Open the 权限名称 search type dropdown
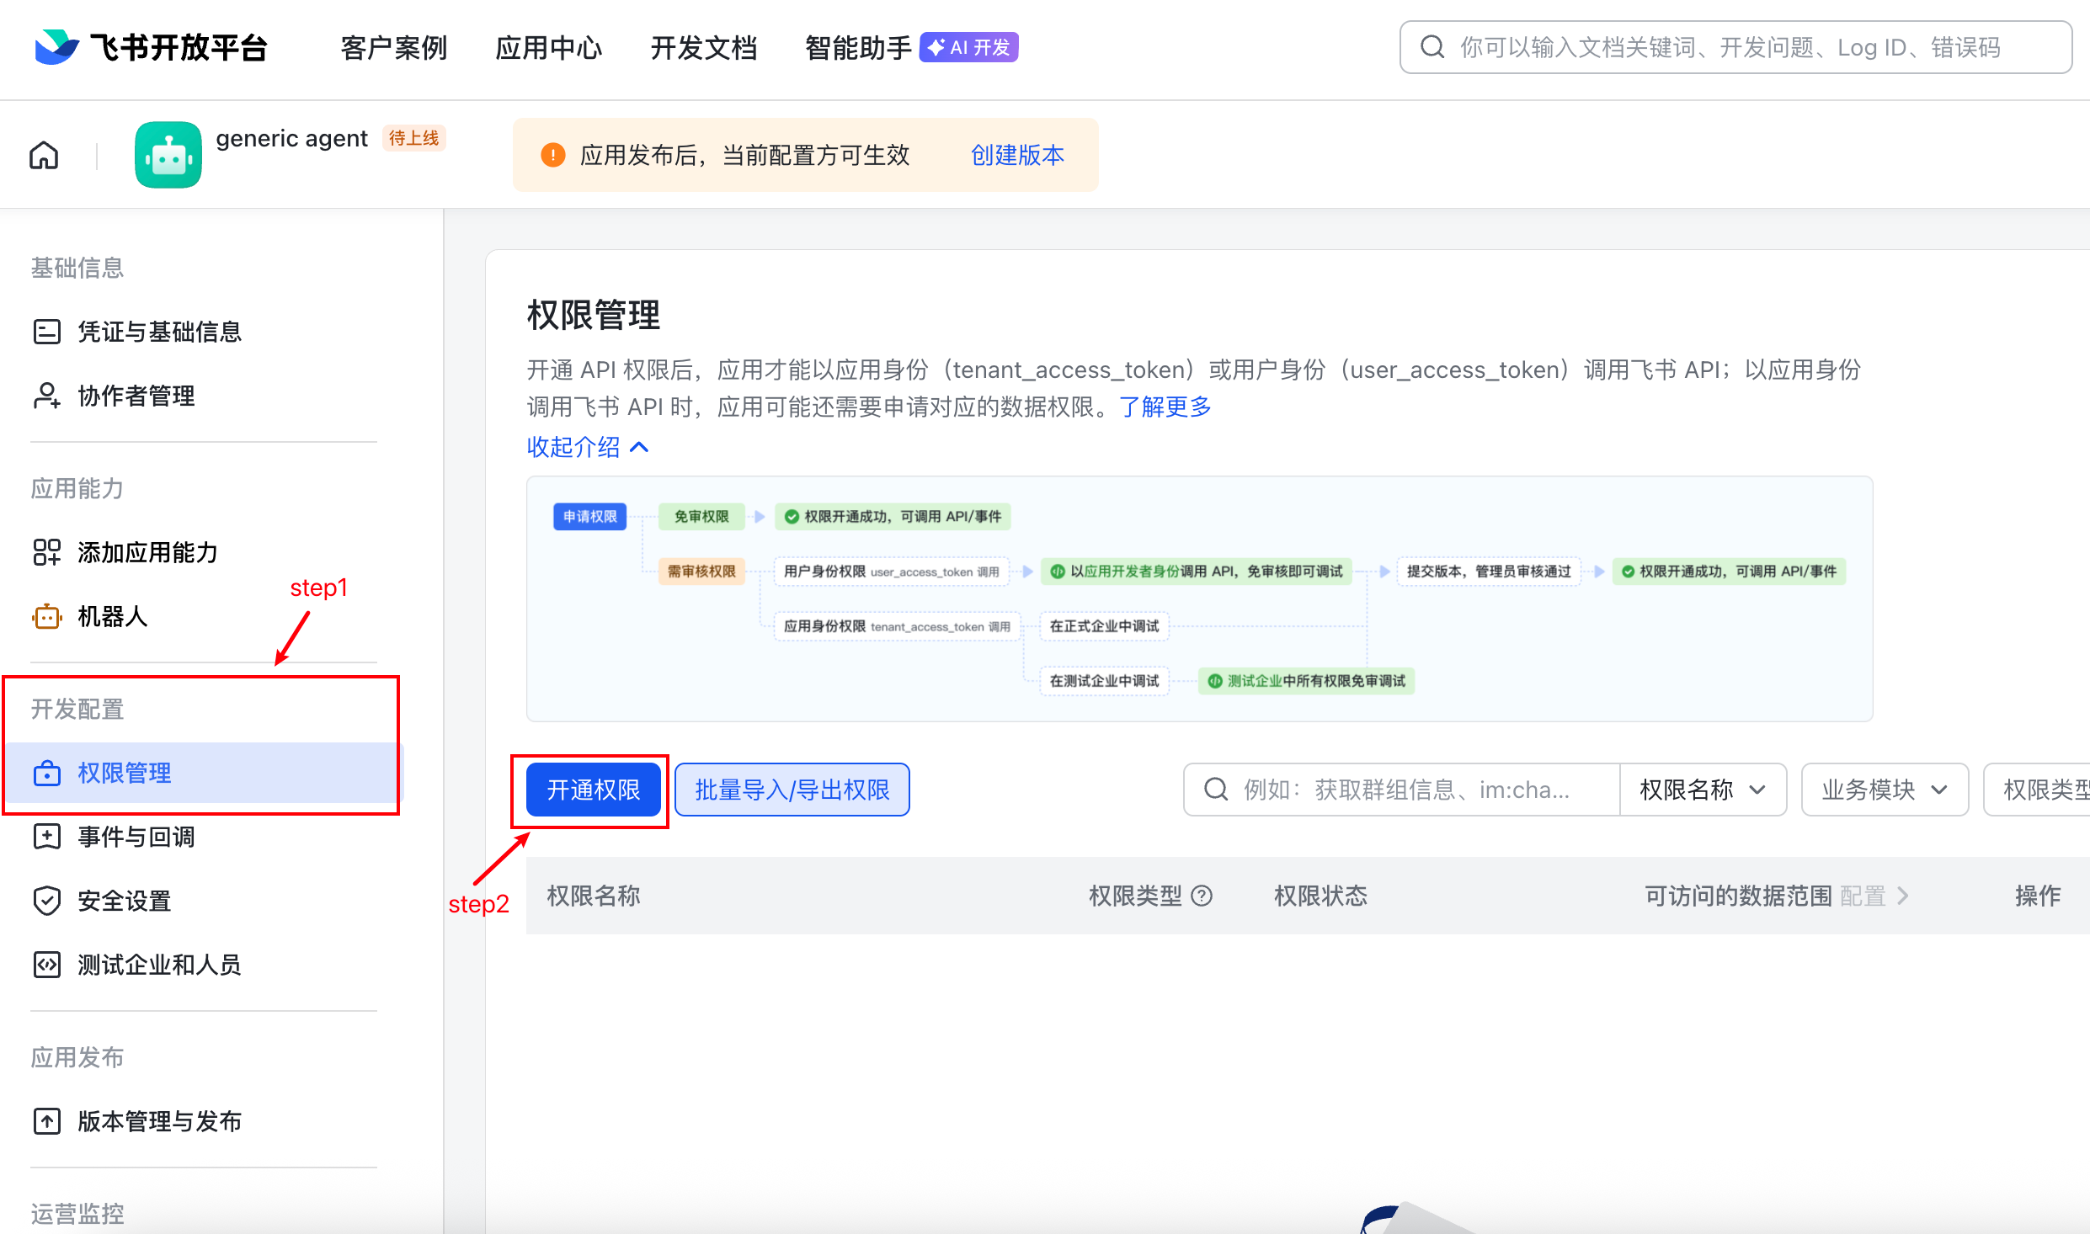Viewport: 2090px width, 1234px height. (x=1702, y=790)
